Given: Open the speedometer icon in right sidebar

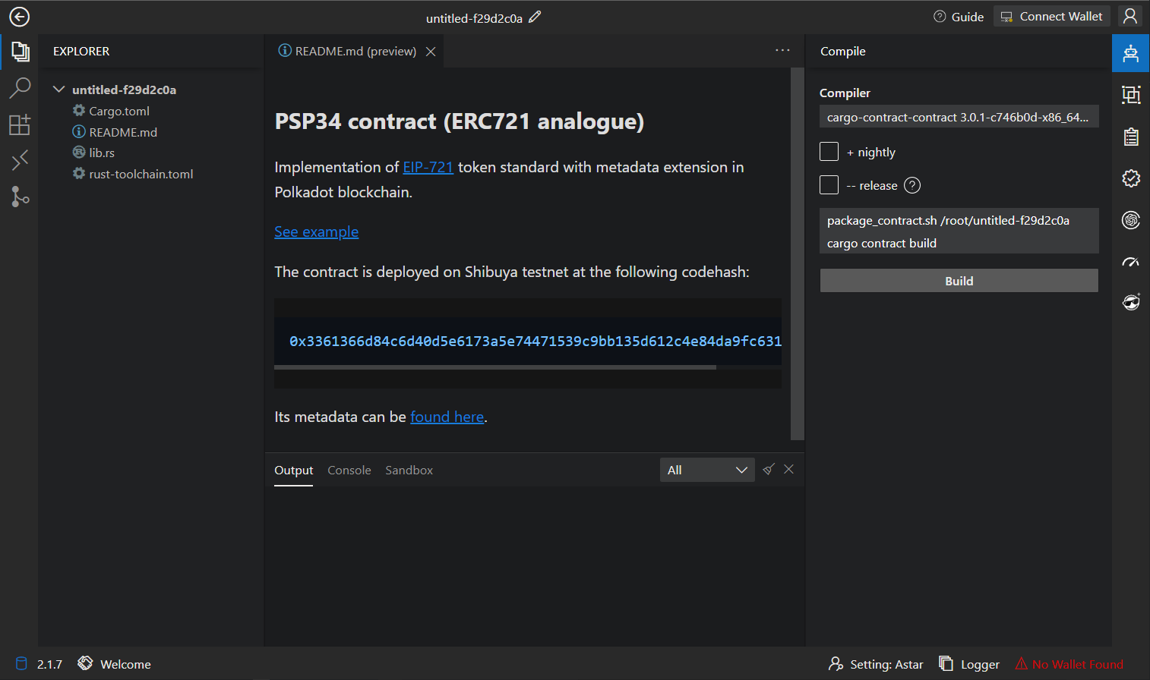Looking at the screenshot, I should [x=1130, y=262].
